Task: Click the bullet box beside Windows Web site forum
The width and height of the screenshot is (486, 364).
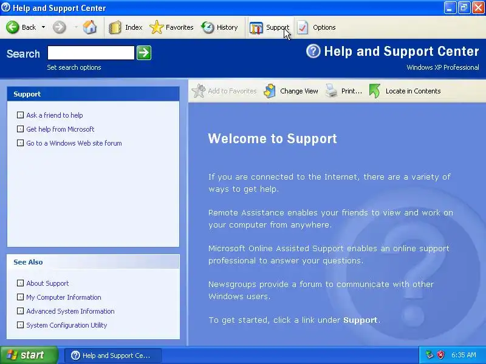Action: click(x=20, y=143)
